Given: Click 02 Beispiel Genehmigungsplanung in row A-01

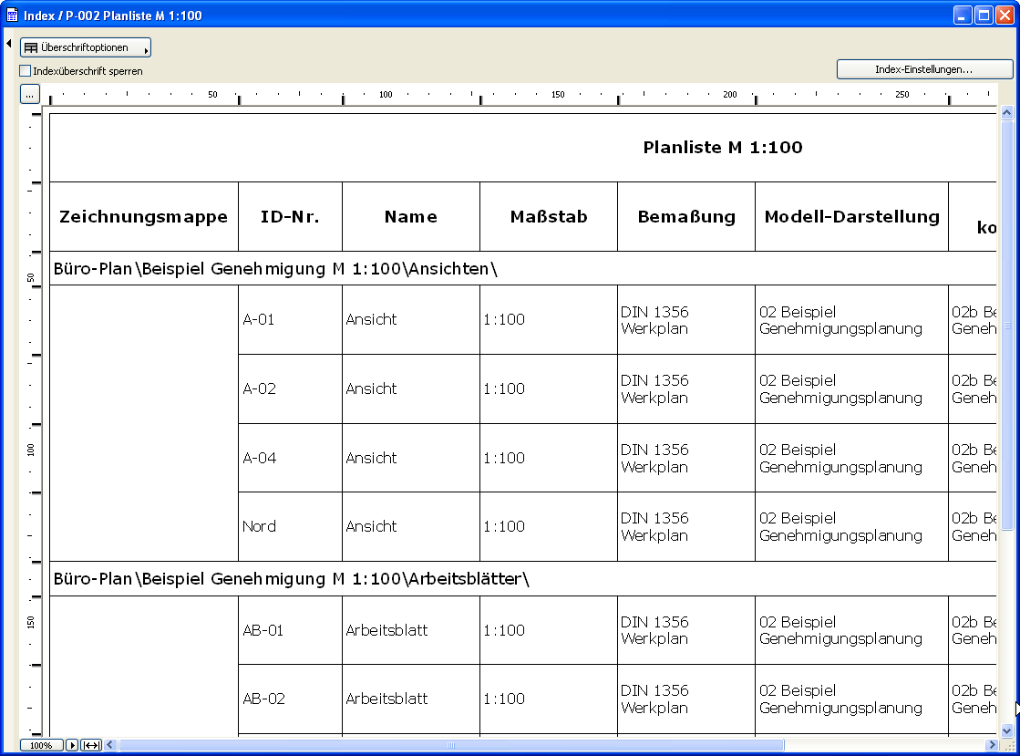Looking at the screenshot, I should click(x=851, y=319).
